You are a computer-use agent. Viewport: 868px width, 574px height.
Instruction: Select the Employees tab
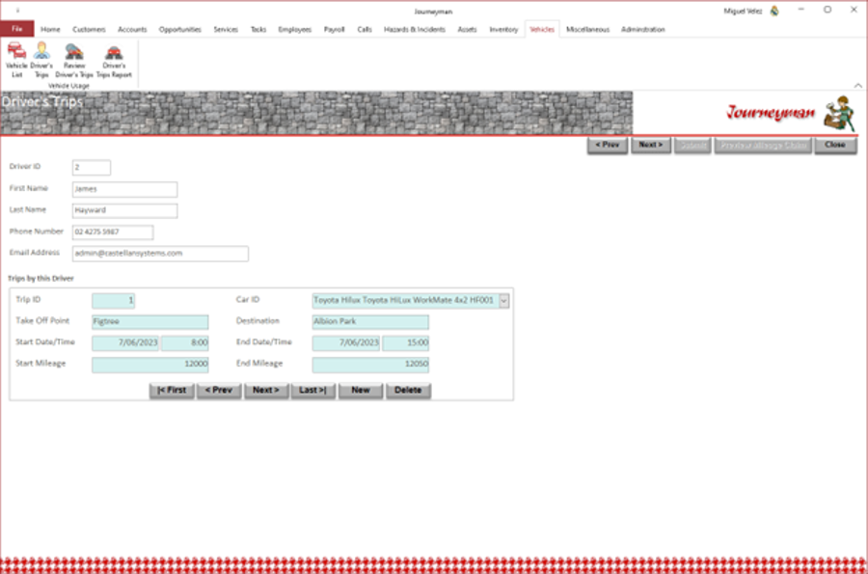[x=294, y=29]
